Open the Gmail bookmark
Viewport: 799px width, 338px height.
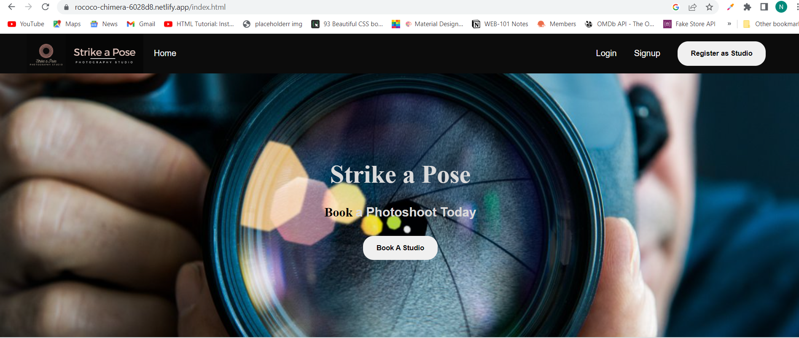(x=141, y=24)
